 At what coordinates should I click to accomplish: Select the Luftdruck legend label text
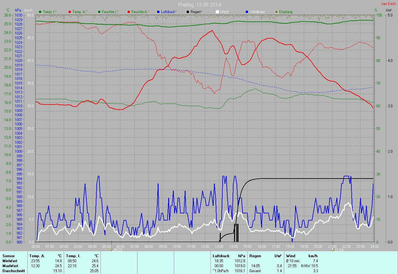[x=169, y=12]
